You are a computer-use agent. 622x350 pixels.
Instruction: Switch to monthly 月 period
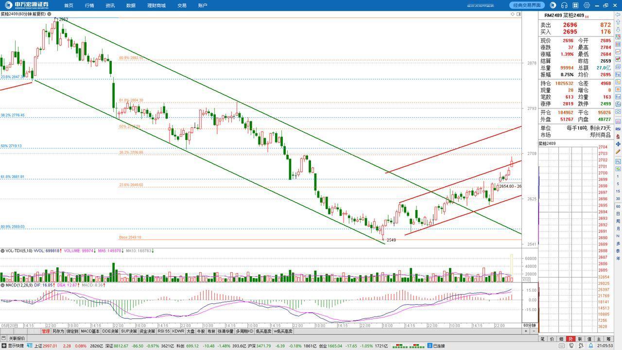(x=618, y=228)
